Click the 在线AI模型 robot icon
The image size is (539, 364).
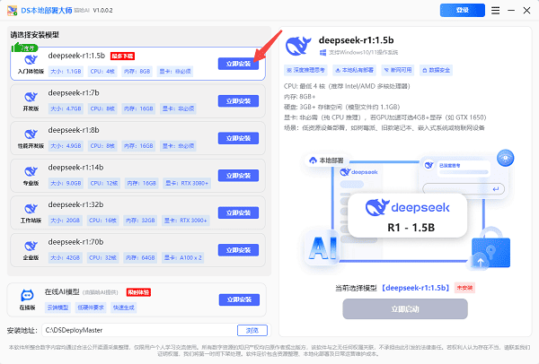26,295
